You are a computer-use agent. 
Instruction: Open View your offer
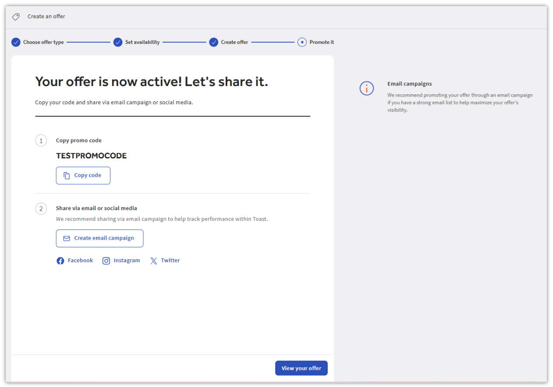tap(301, 368)
